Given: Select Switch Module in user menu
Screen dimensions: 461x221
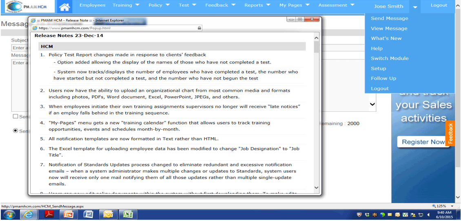Looking at the screenshot, I should [390, 58].
